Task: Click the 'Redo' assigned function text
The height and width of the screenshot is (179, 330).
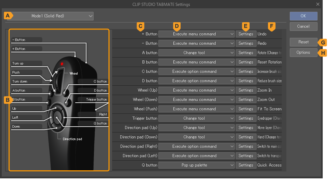Action: 262,43
